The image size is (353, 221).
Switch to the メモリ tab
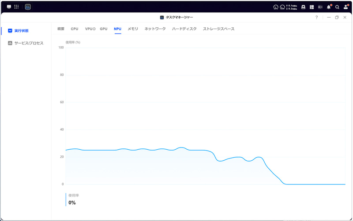point(133,29)
